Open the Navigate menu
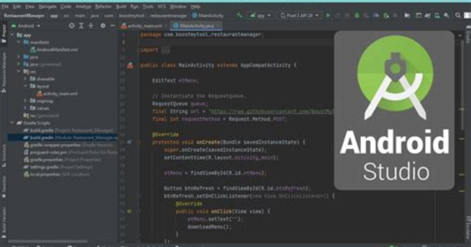The height and width of the screenshot is (247, 471). tap(48, 7)
